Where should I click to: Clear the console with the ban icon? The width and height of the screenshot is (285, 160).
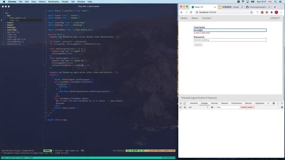pos(185,107)
